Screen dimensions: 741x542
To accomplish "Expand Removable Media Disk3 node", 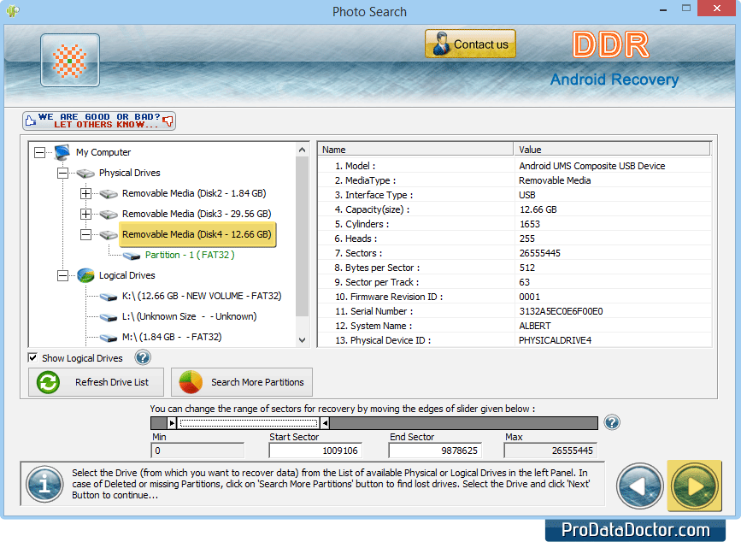I will (85, 214).
